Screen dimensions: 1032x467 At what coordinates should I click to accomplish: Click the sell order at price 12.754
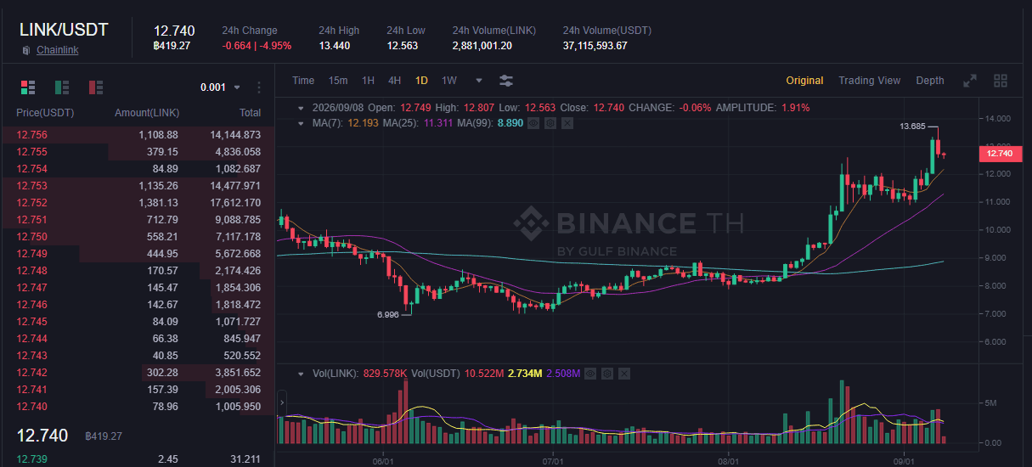tap(138, 169)
